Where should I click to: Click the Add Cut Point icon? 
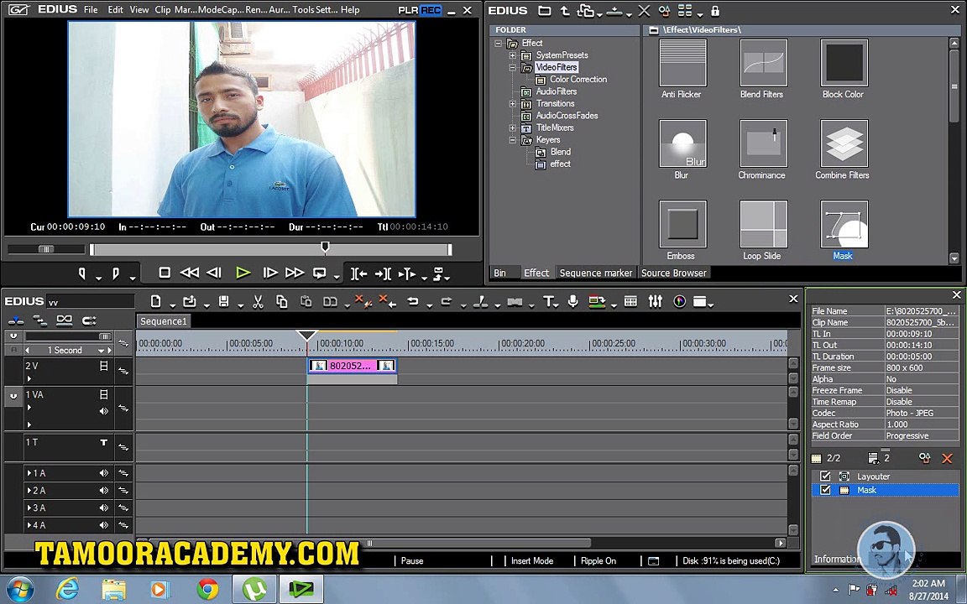(482, 301)
